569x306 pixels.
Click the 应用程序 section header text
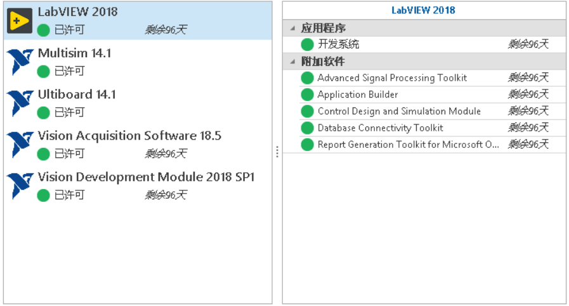[323, 28]
